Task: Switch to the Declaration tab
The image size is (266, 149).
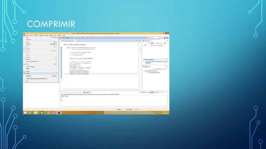Action: point(79,92)
